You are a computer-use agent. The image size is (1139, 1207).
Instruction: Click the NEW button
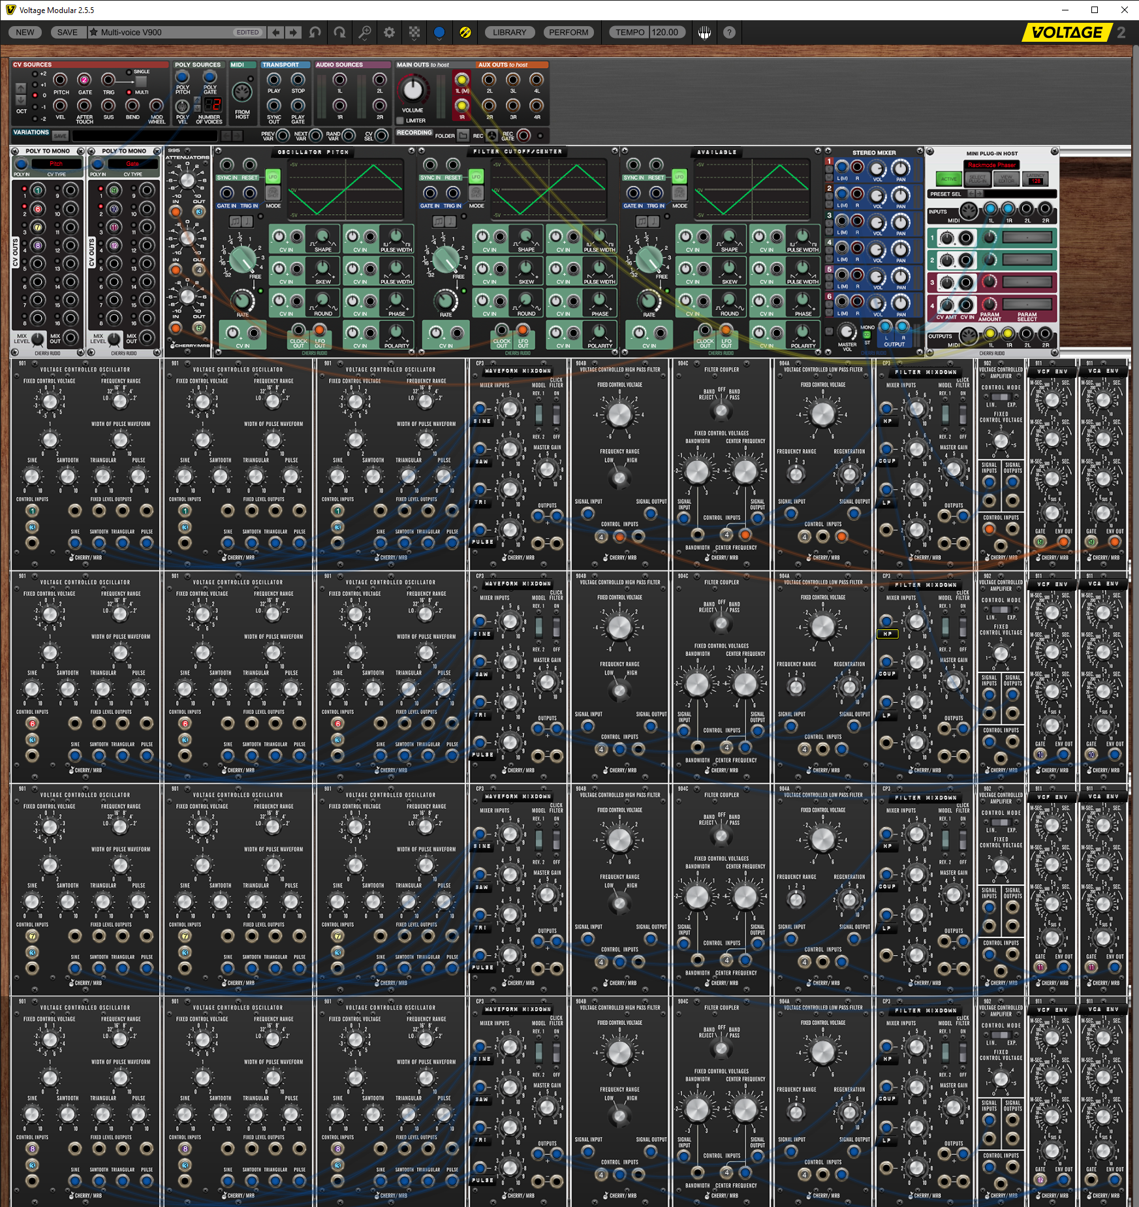coord(25,32)
